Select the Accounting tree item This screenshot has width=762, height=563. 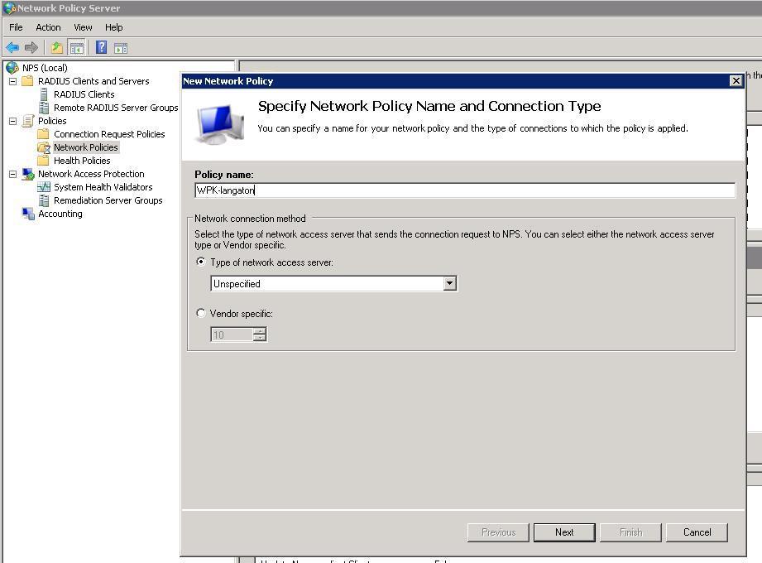(60, 214)
